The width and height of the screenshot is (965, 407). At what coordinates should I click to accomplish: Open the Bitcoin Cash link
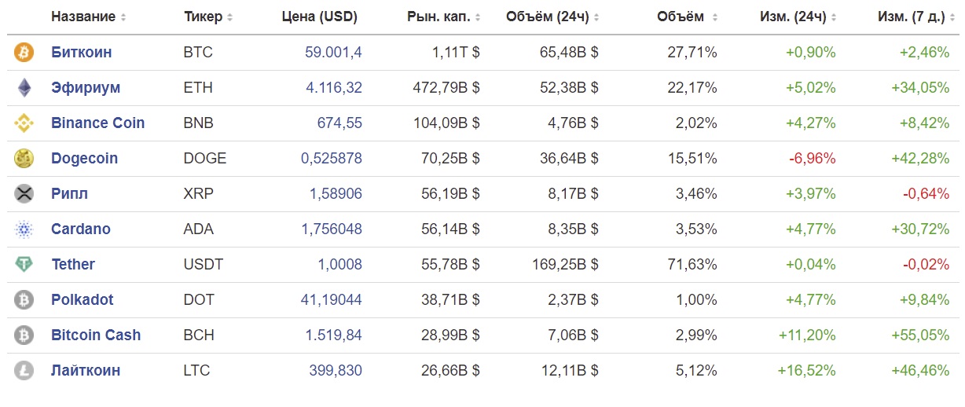96,335
